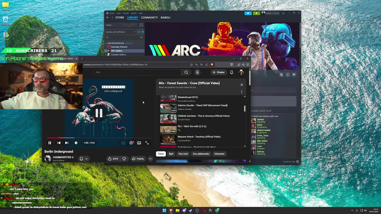Open Steam View menu
Screen dimensions: 381x214
(118, 13)
